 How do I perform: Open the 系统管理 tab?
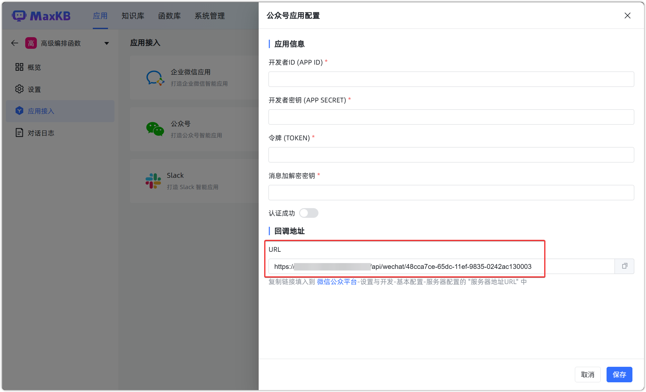point(210,16)
